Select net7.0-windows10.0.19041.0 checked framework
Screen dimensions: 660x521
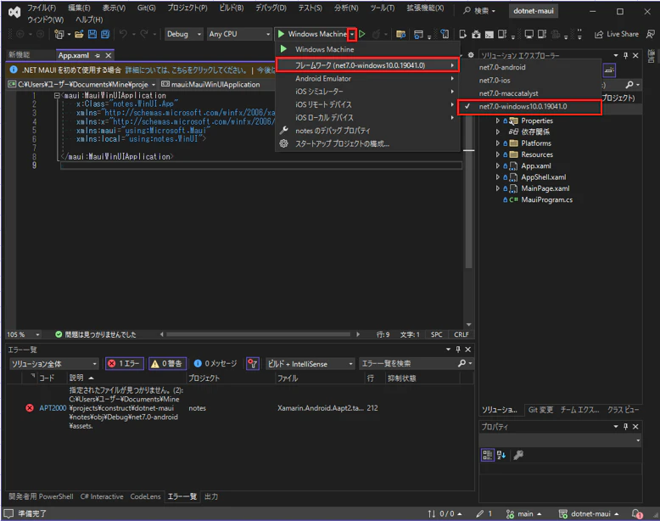point(529,107)
